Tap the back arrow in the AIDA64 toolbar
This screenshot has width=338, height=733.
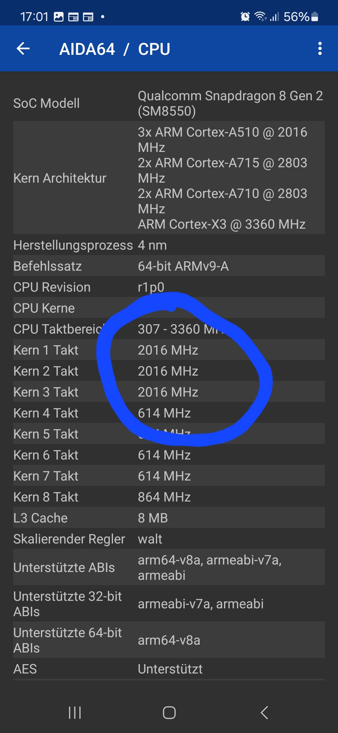tap(23, 49)
